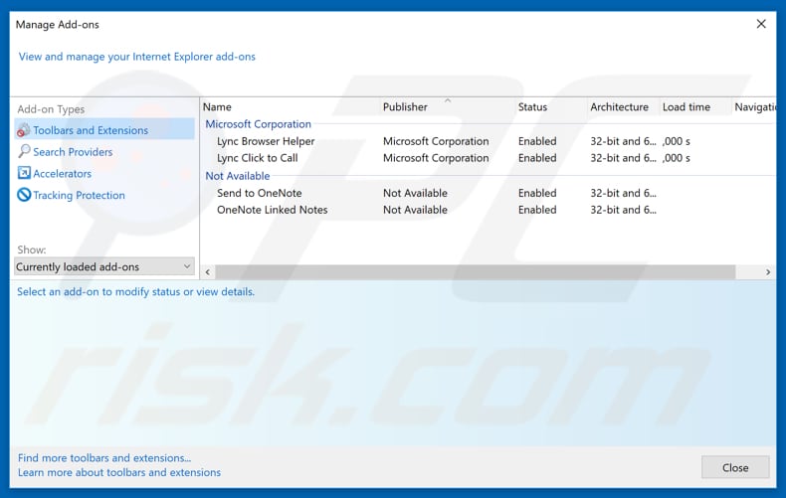Click the horizontal scrollbar right arrow
This screenshot has width=786, height=498.
coord(768,272)
